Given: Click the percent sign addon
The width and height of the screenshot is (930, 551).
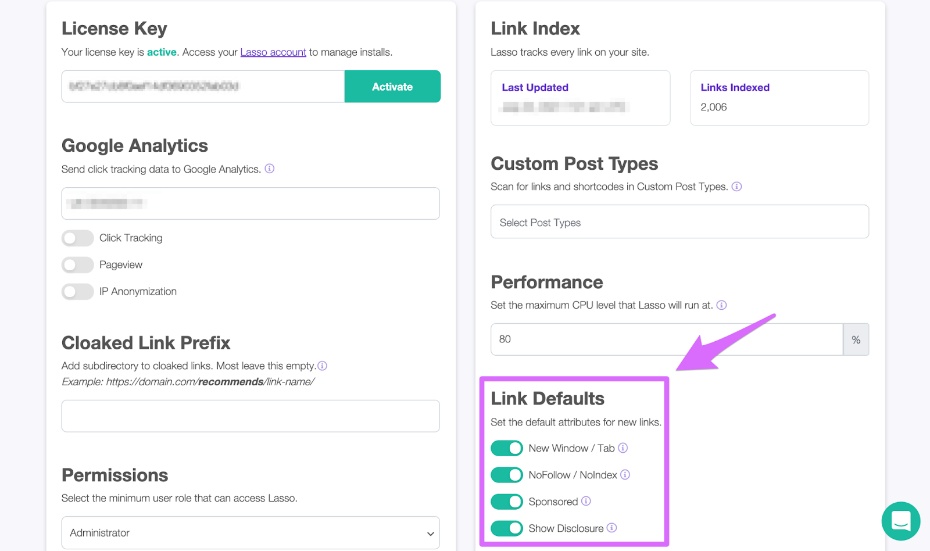Looking at the screenshot, I should pyautogui.click(x=856, y=339).
